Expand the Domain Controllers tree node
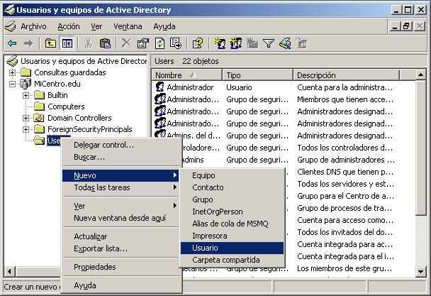 (x=26, y=118)
